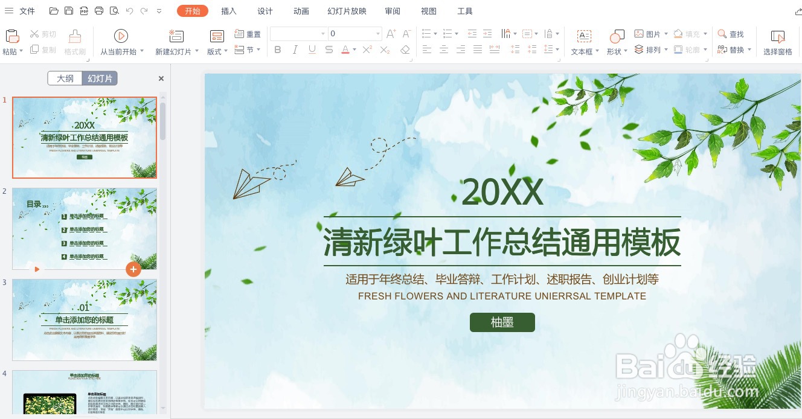Click the Undo arrow

129,11
